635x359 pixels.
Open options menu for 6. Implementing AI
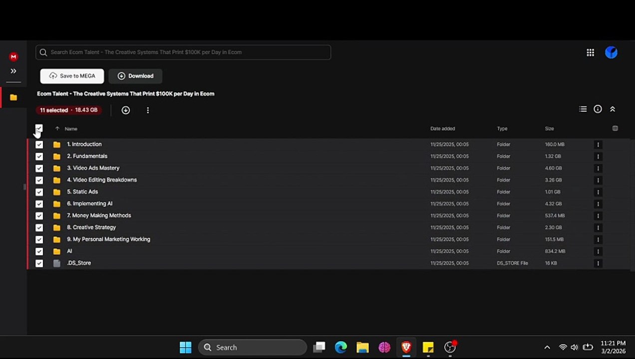(598, 204)
